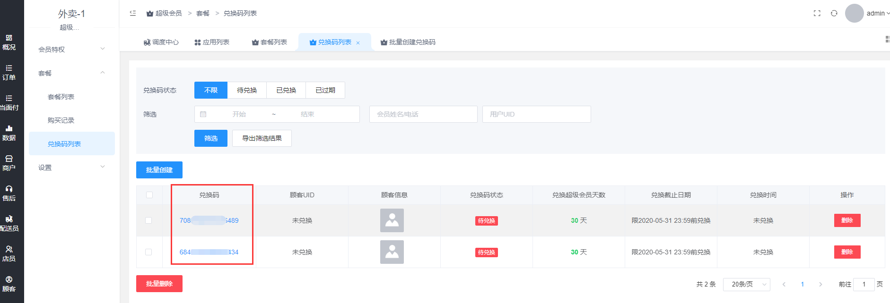Screen dimensions: 890x303
Task: Click the blue 批量创建 button
Action: 159,170
